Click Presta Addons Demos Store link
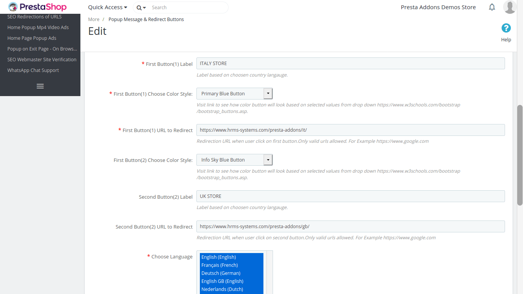The width and height of the screenshot is (523, 294). coord(438,7)
